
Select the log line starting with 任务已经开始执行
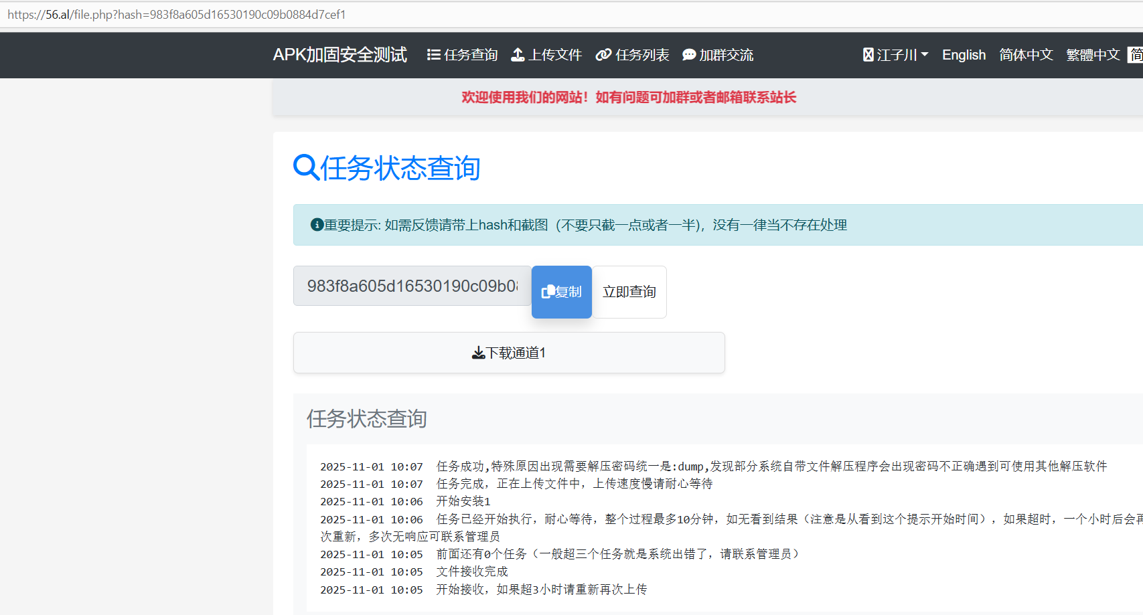click(731, 527)
